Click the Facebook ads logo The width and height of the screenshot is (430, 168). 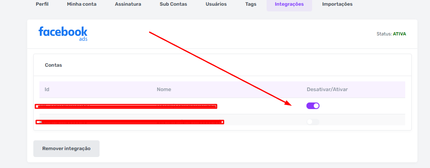coord(63,34)
